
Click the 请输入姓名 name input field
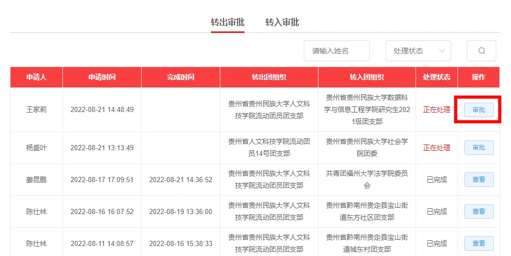[337, 51]
